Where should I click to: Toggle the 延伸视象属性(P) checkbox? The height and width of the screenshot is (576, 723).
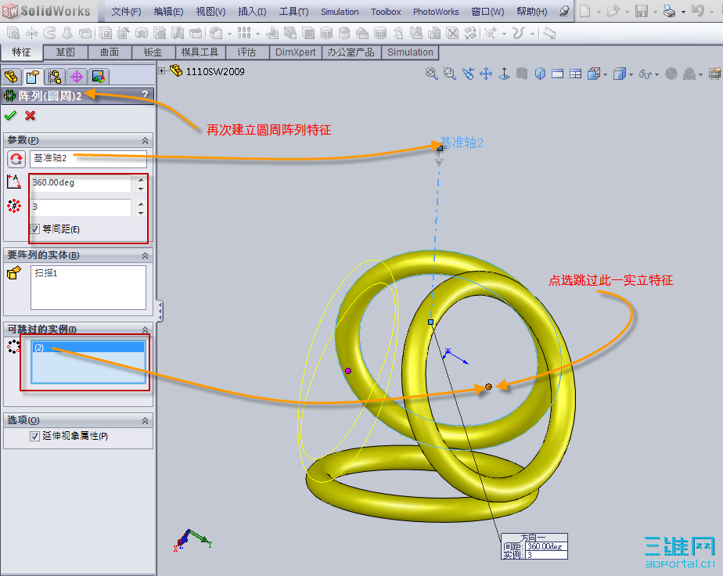click(34, 436)
